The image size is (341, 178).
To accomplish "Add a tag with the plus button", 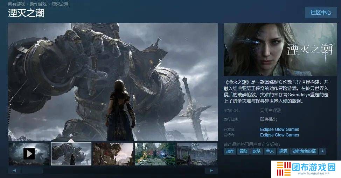I will [322, 151].
